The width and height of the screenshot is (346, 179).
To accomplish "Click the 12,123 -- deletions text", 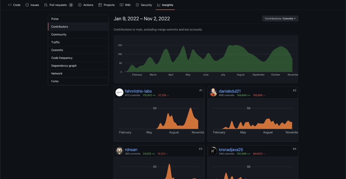I will tap(163, 154).
